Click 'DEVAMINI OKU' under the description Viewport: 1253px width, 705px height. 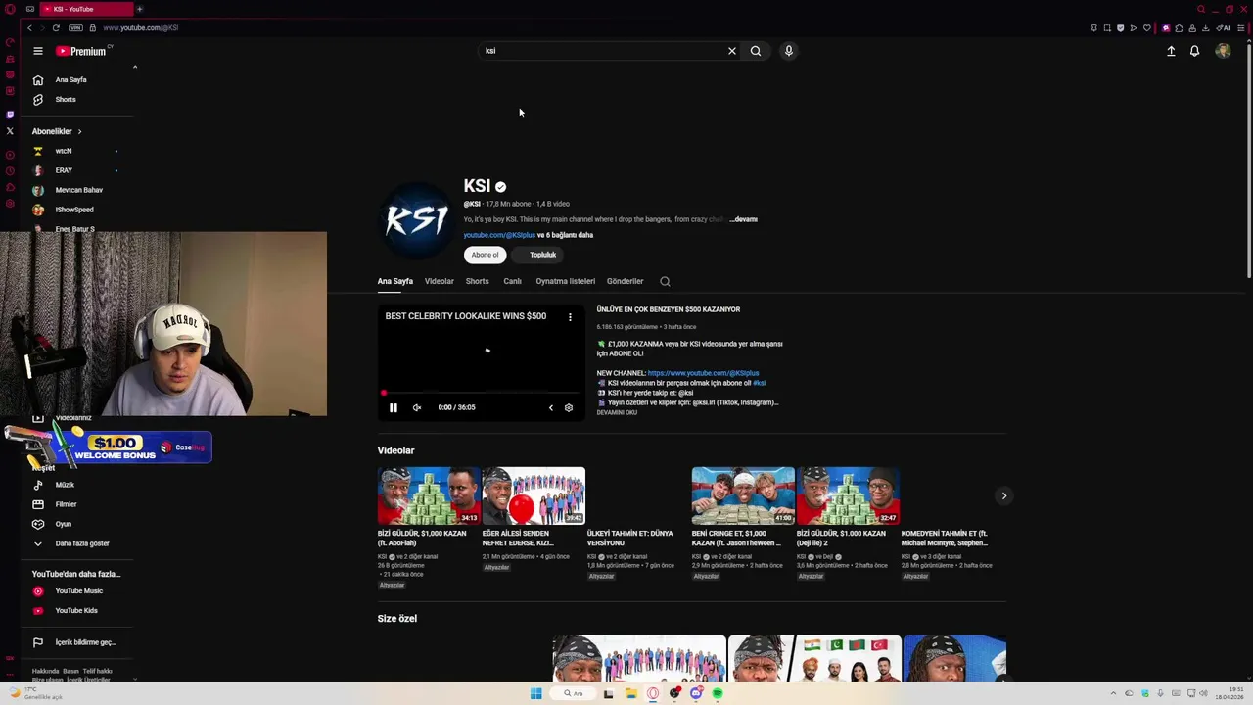617,412
